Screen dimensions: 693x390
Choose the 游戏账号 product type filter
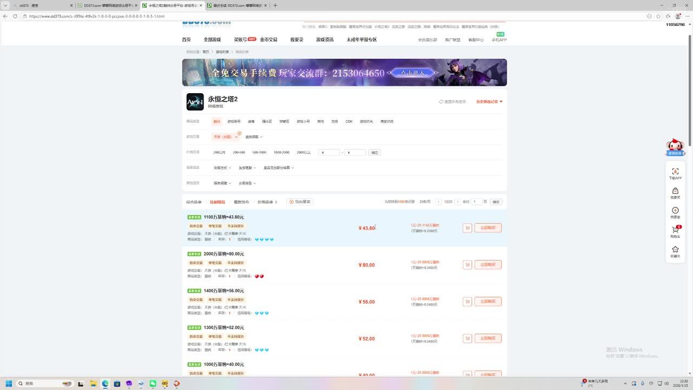234,121
